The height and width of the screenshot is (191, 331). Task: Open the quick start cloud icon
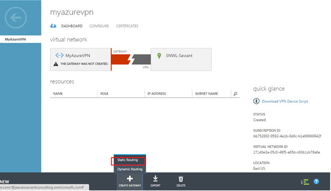click(53, 26)
